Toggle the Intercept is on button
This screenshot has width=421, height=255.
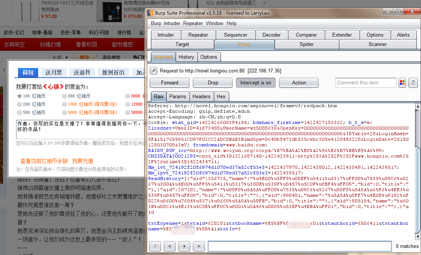coord(255,83)
